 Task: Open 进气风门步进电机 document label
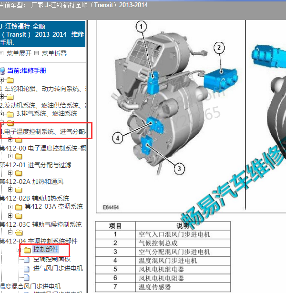point(58,268)
